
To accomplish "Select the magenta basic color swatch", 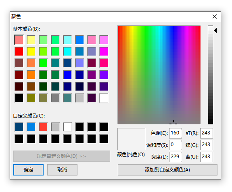I will pyautogui.click(x=104, y=52).
